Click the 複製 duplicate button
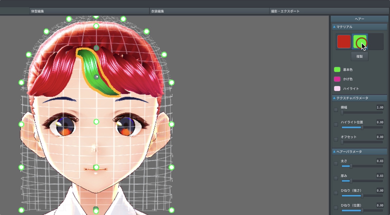390x215 pixels. point(359,56)
